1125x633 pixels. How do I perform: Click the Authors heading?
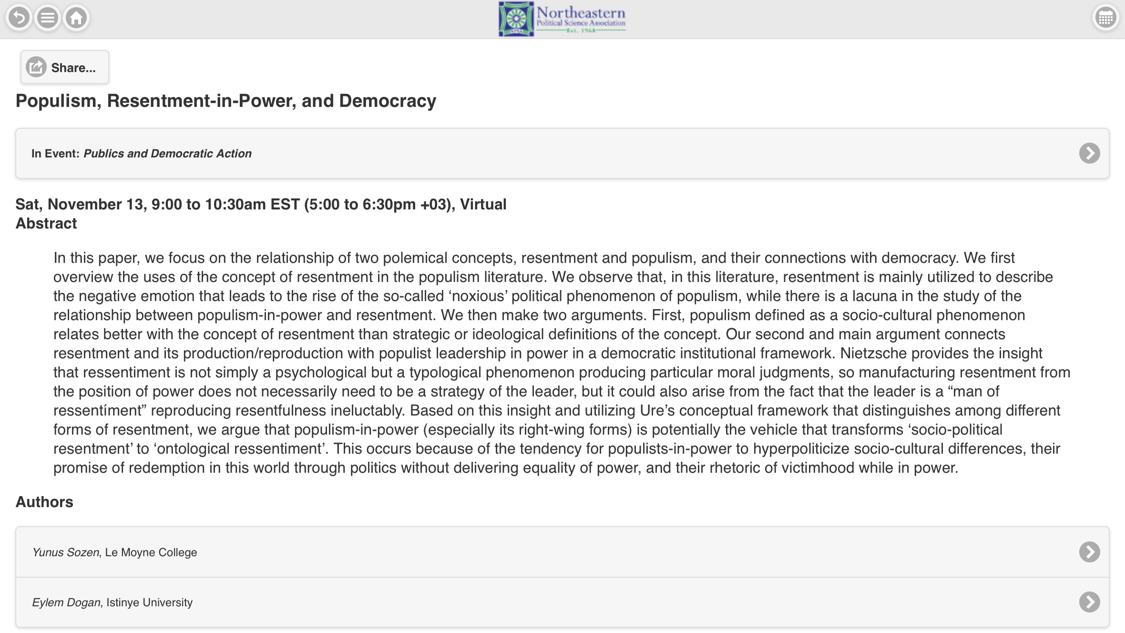pyautogui.click(x=44, y=502)
